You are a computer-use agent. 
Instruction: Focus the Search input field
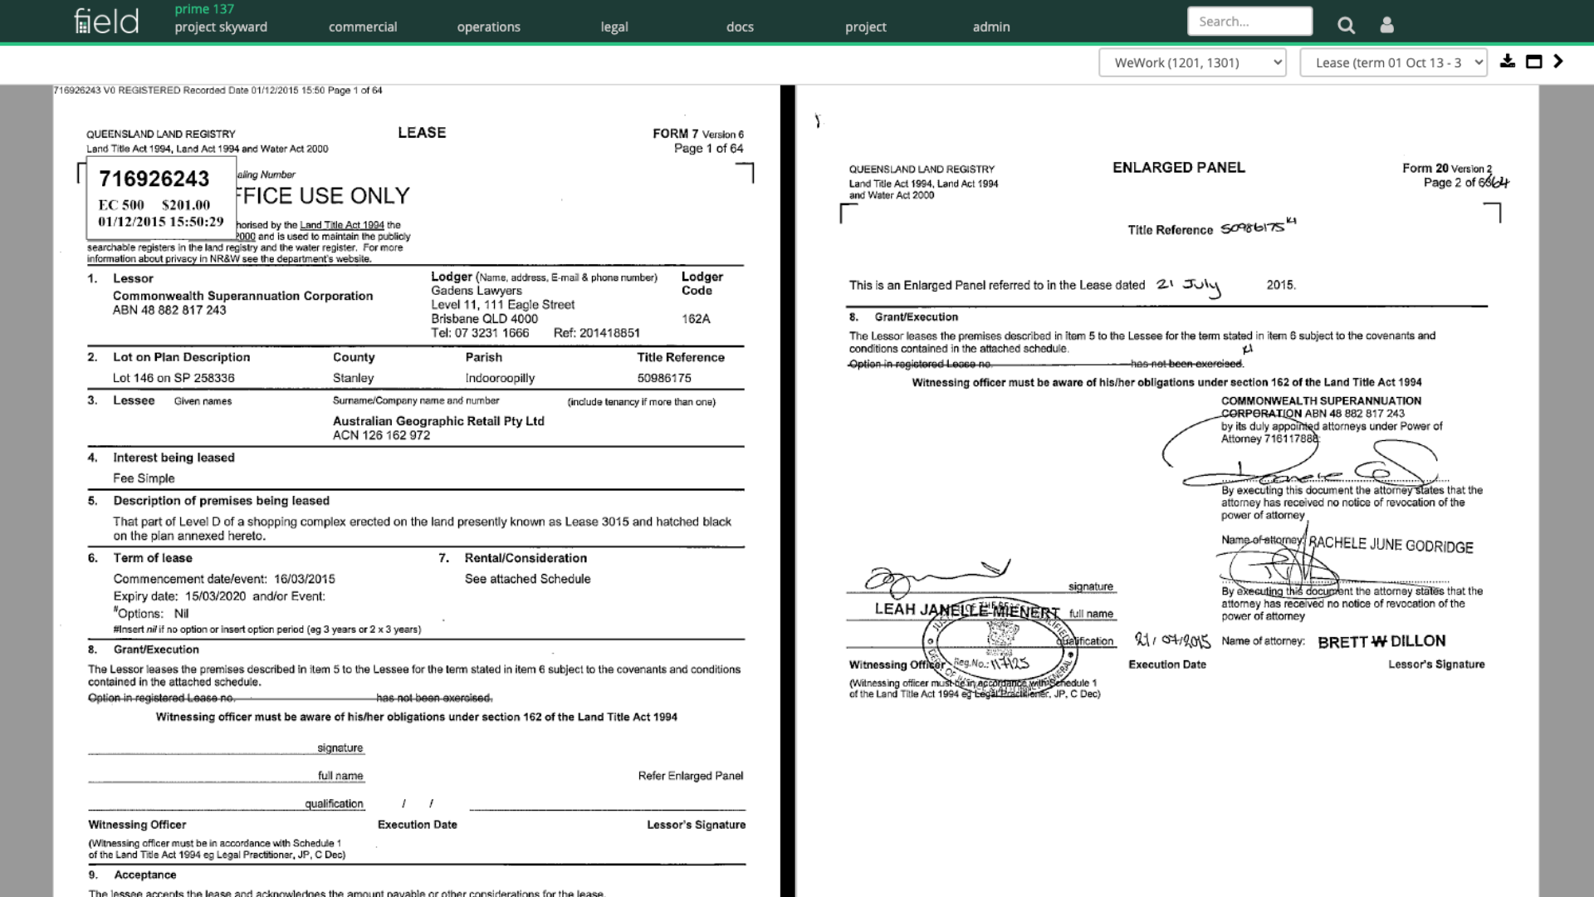click(1249, 22)
